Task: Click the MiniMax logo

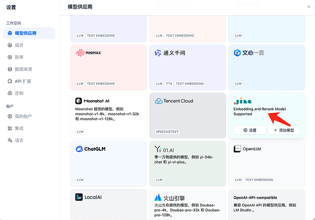Action: (88, 53)
